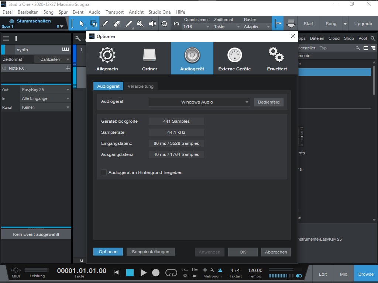The width and height of the screenshot is (378, 283).
Task: Click the Record button in transport
Action: coord(156,273)
